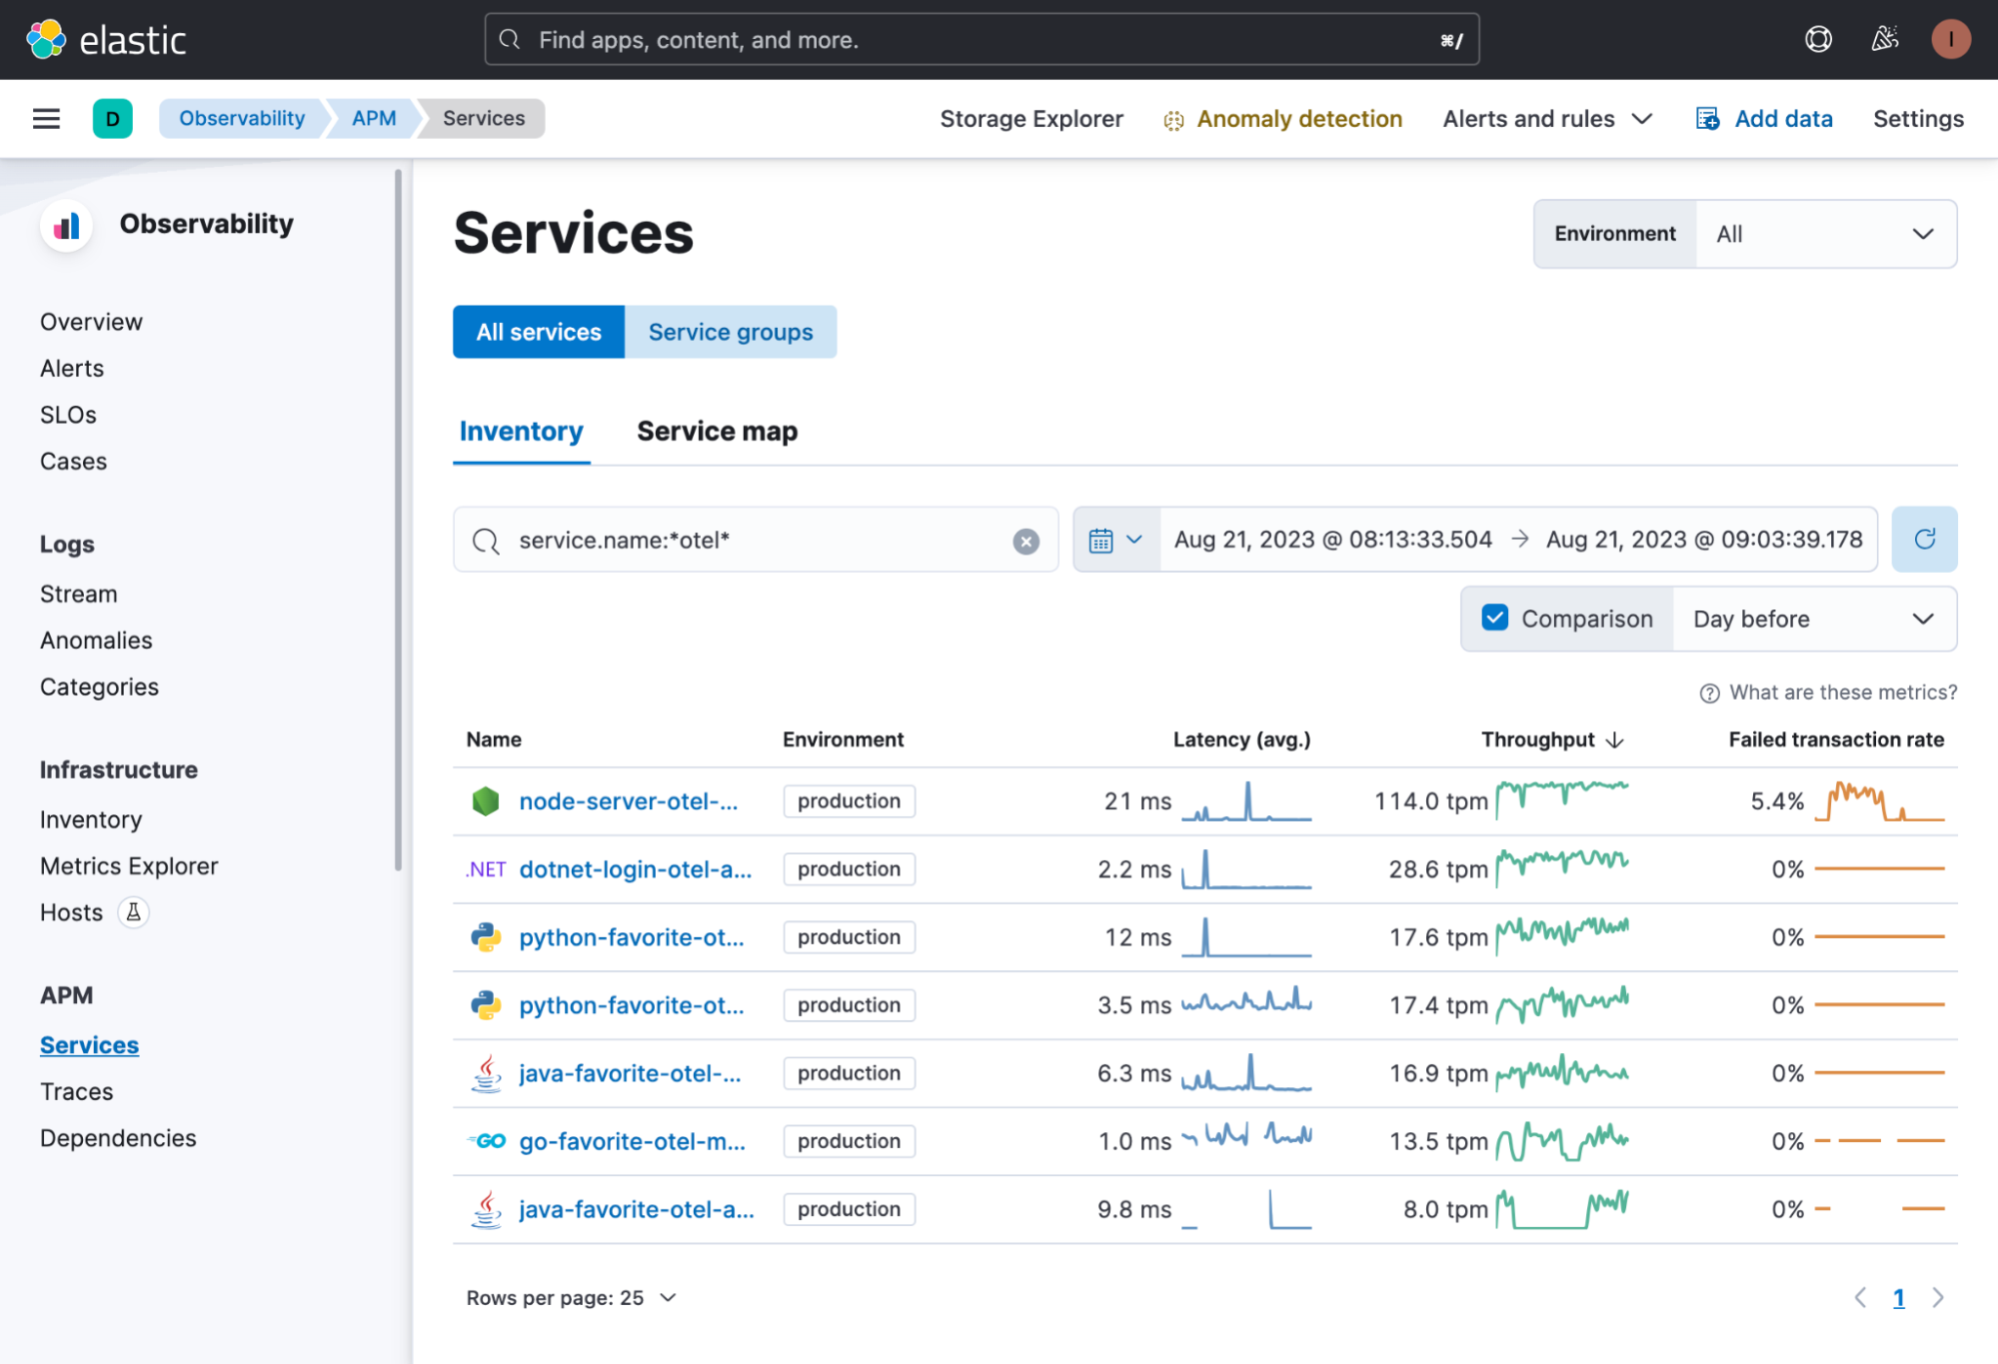Viewport: 1998px width, 1364px height.
Task: Click the .NET dotnet-login-otel icon
Action: [488, 867]
